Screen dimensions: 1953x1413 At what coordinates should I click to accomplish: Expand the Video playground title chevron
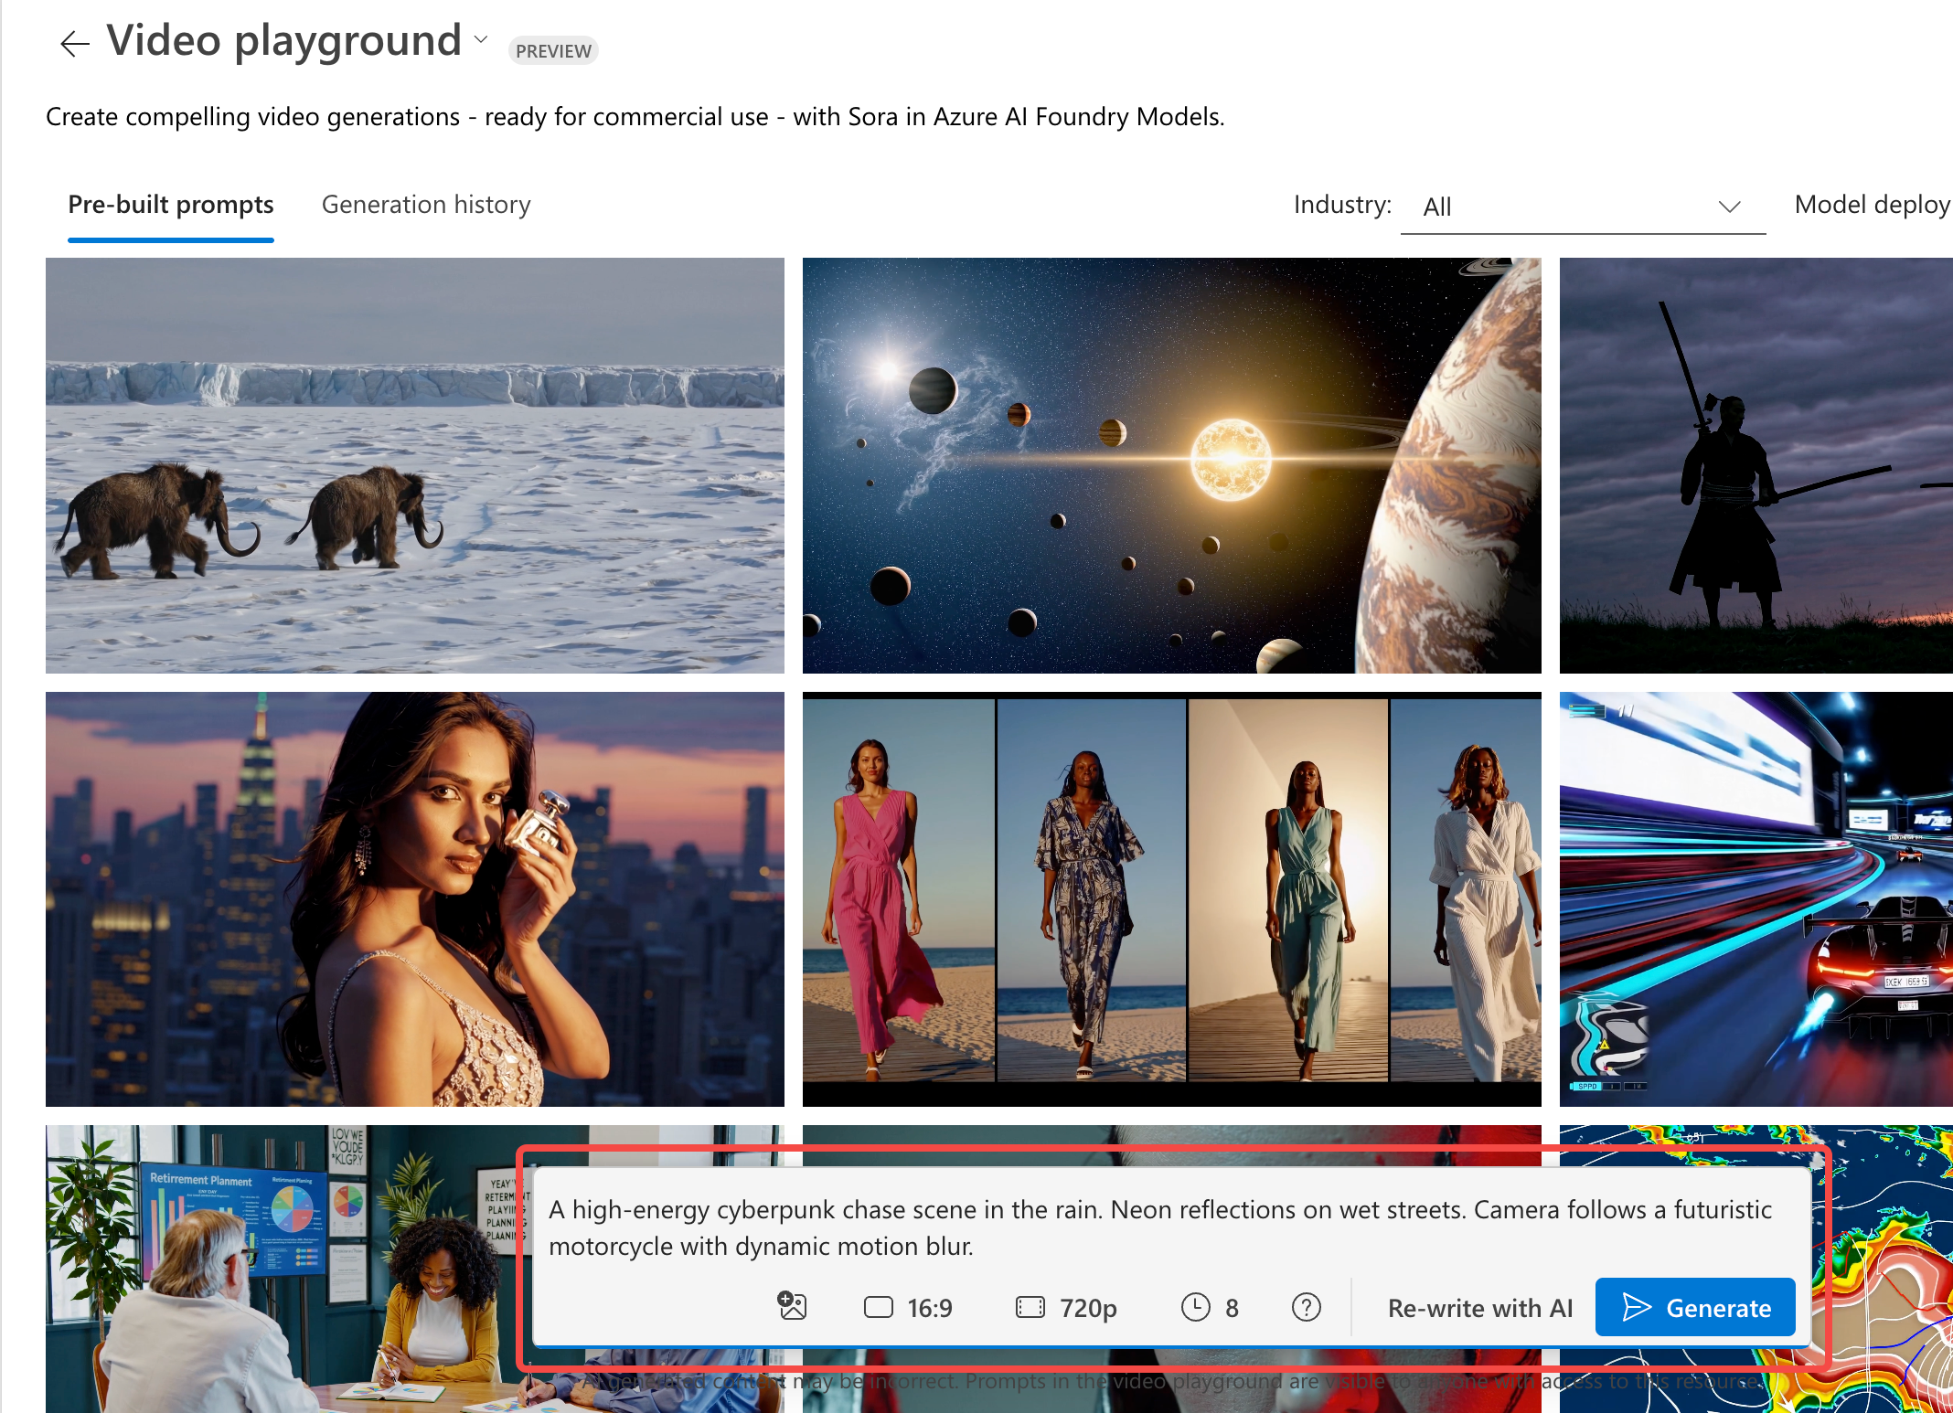[481, 40]
